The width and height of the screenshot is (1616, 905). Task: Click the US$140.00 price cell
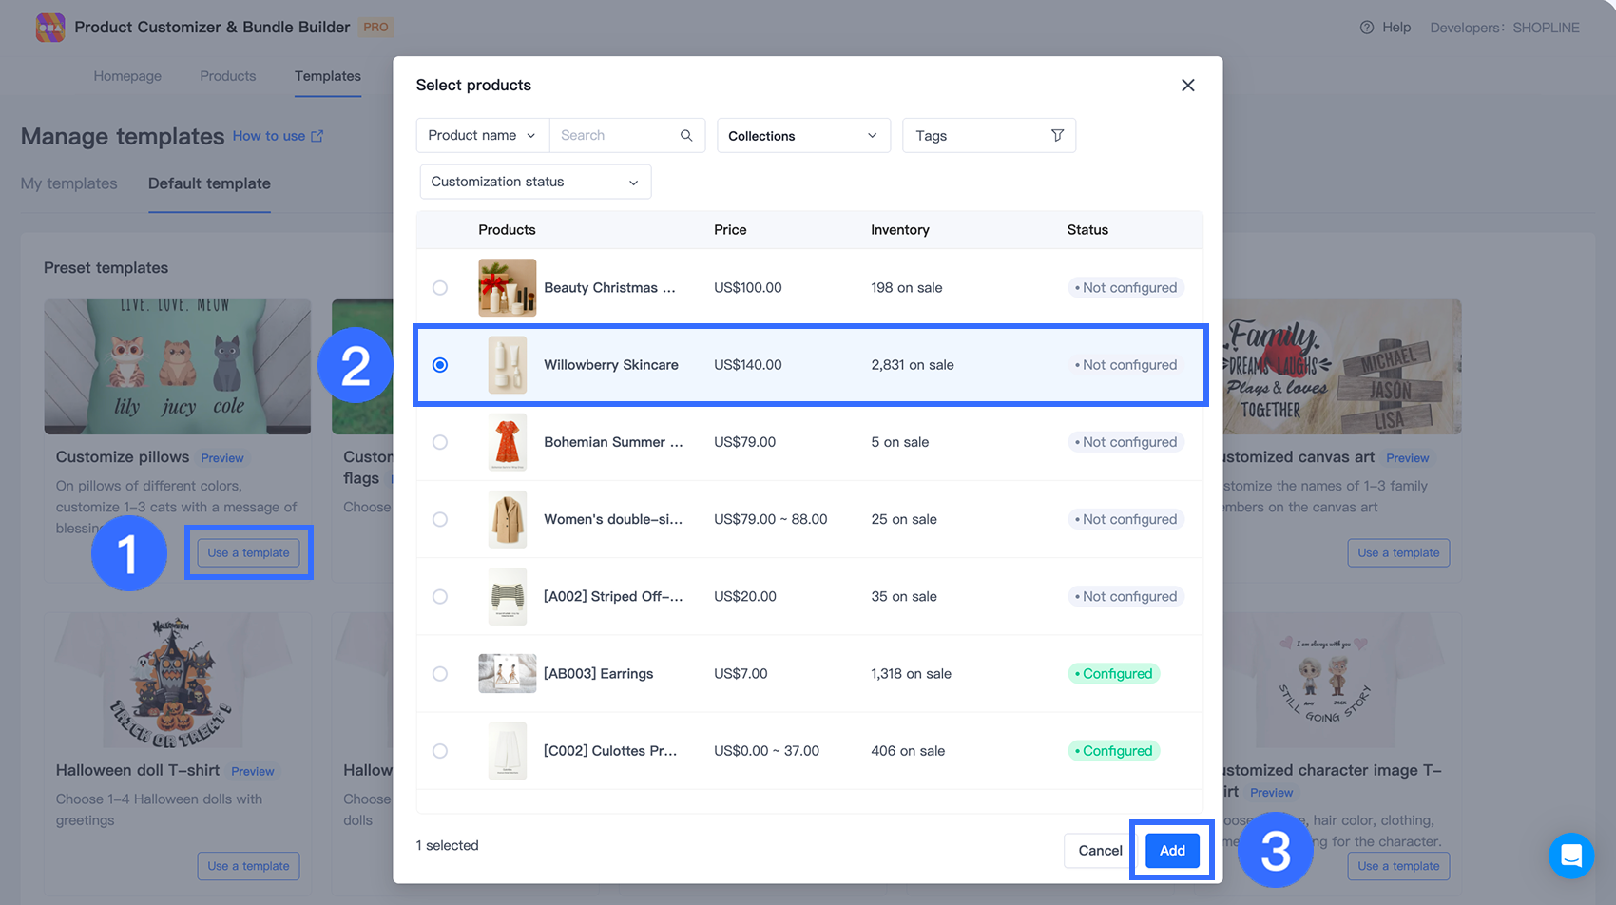(x=748, y=364)
